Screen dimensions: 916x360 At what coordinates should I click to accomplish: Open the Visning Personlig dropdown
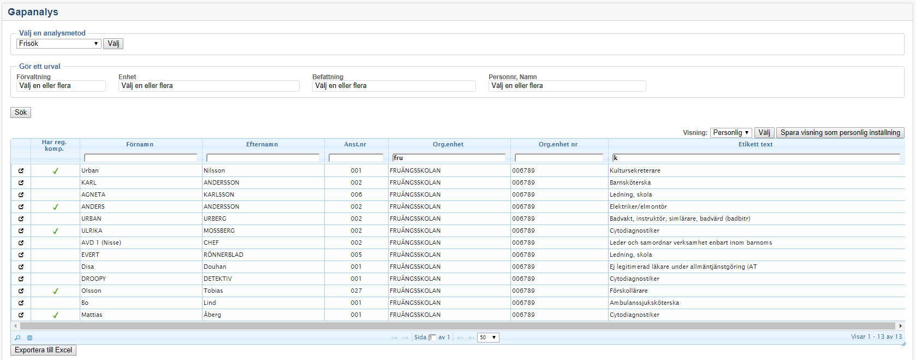click(731, 133)
